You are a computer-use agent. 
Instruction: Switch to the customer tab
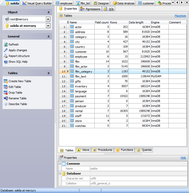pos(146,3)
